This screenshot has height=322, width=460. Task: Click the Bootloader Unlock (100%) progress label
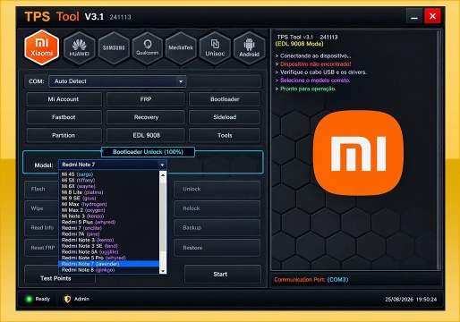[x=148, y=152]
